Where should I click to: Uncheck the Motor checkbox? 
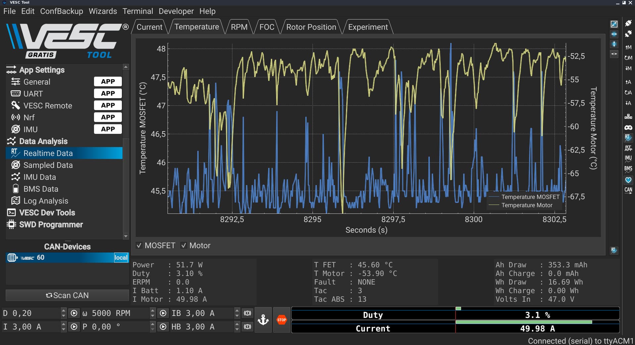pyautogui.click(x=183, y=245)
